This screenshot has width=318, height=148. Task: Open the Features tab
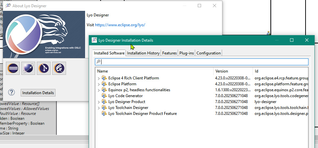pyautogui.click(x=170, y=53)
